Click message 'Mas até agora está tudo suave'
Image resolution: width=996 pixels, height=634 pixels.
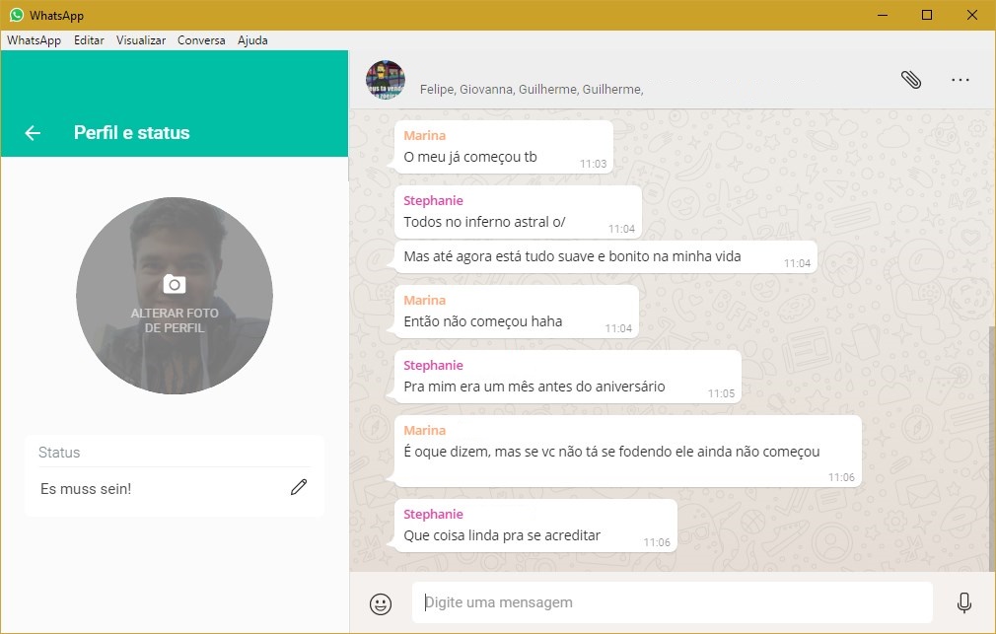click(572, 256)
